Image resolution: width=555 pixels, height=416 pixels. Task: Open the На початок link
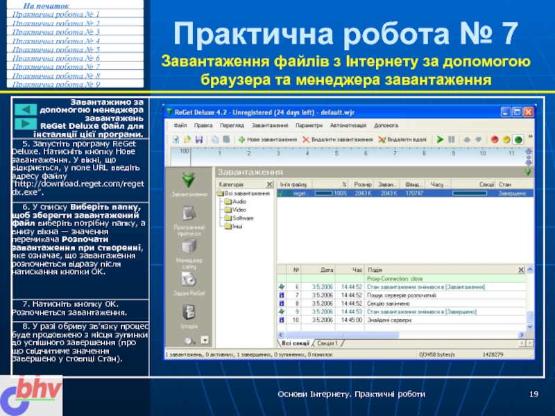pos(46,6)
